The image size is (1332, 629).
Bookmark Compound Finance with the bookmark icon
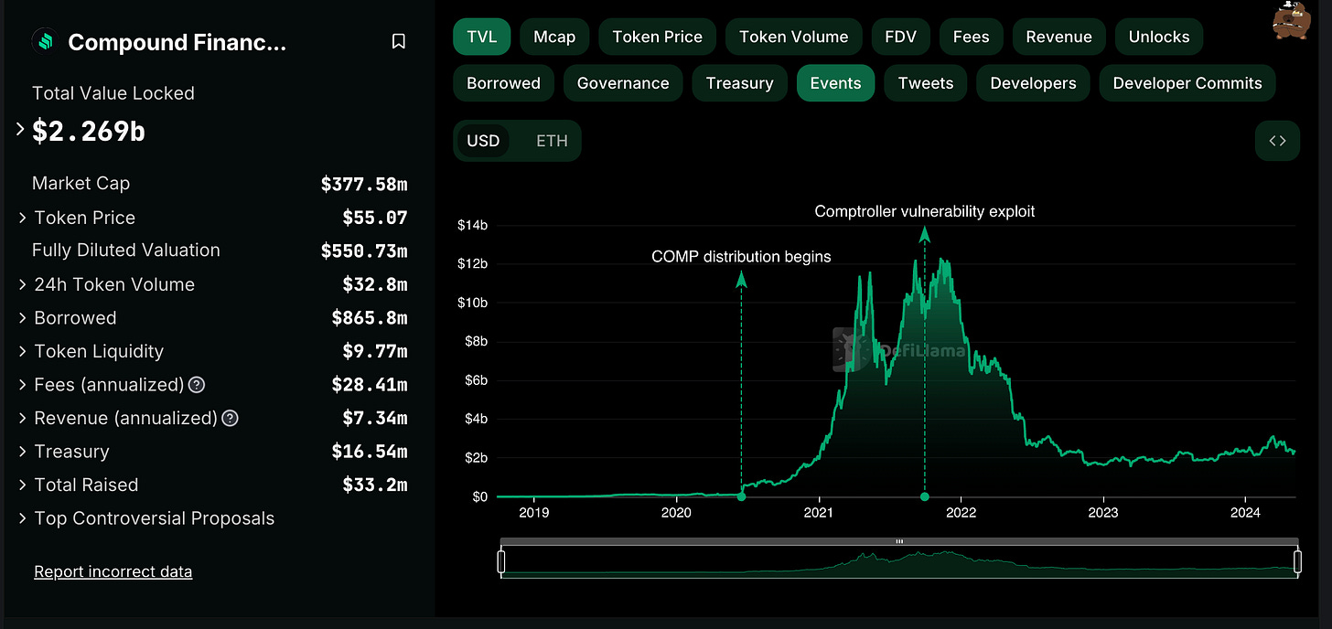398,41
